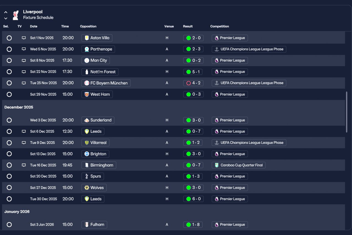The height and width of the screenshot is (235, 352).
Task: Open the 6 - 0 result against Leeds
Action: pyautogui.click(x=193, y=199)
